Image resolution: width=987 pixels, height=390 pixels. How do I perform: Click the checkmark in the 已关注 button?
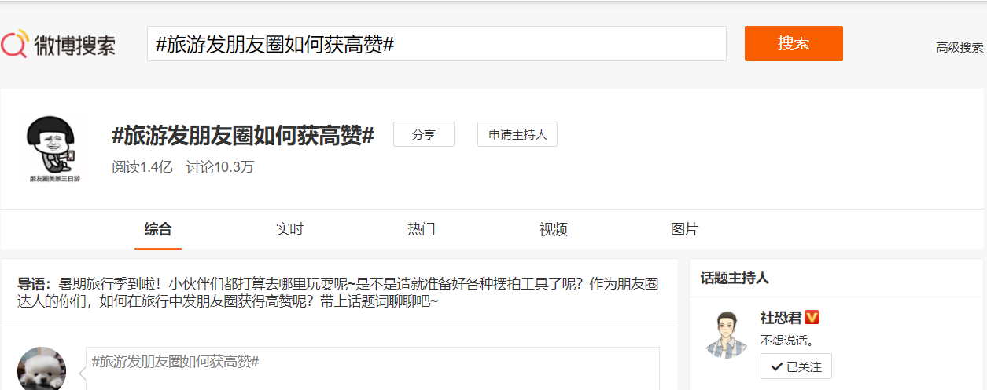[x=776, y=366]
